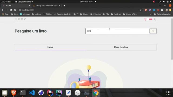Close the reactjs browser tab
The width and height of the screenshot is (173, 97).
click(59, 5)
